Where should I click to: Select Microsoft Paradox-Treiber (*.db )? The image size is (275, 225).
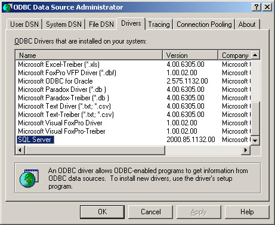pos(63,98)
